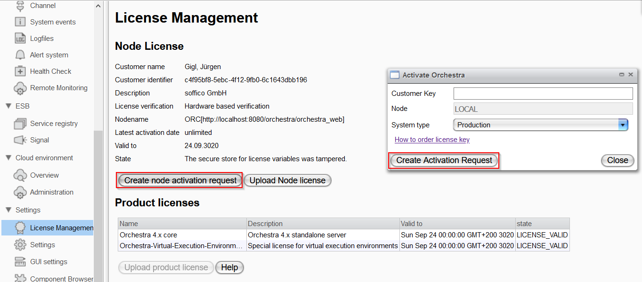The height and width of the screenshot is (282, 642).
Task: Open How to order license key link
Action: [432, 140]
